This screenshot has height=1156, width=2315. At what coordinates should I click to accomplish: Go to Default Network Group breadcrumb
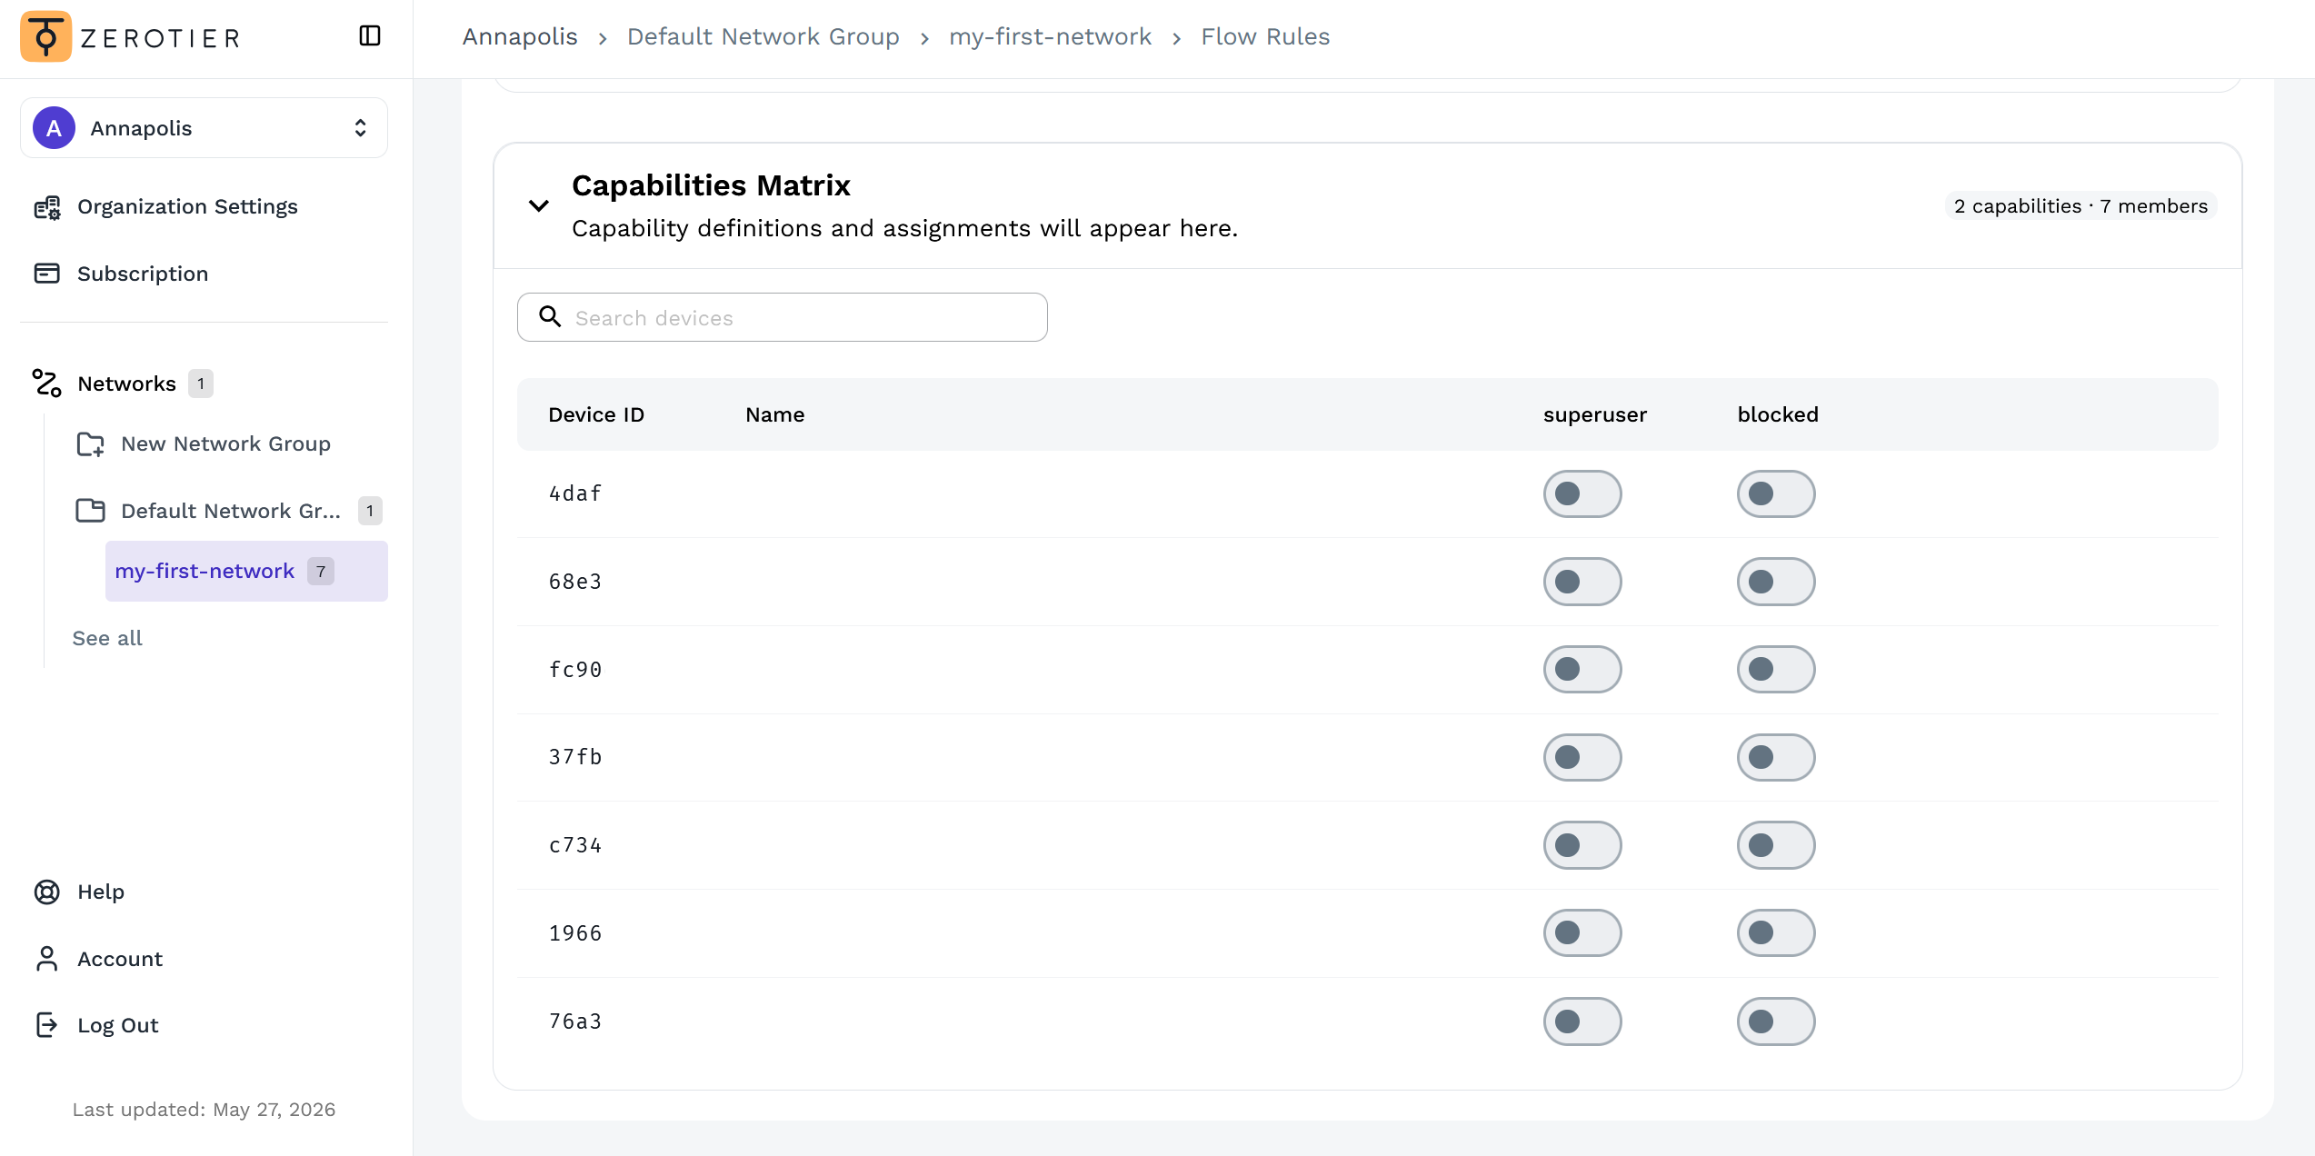[x=763, y=37]
